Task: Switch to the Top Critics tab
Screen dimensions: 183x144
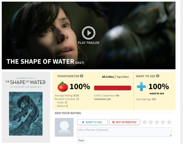Action: pos(123,77)
